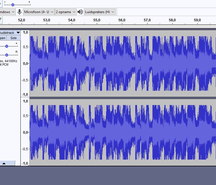Click the track pan slider knob
Image resolution: width=216 pixels, height=185 pixels.
(7, 55)
